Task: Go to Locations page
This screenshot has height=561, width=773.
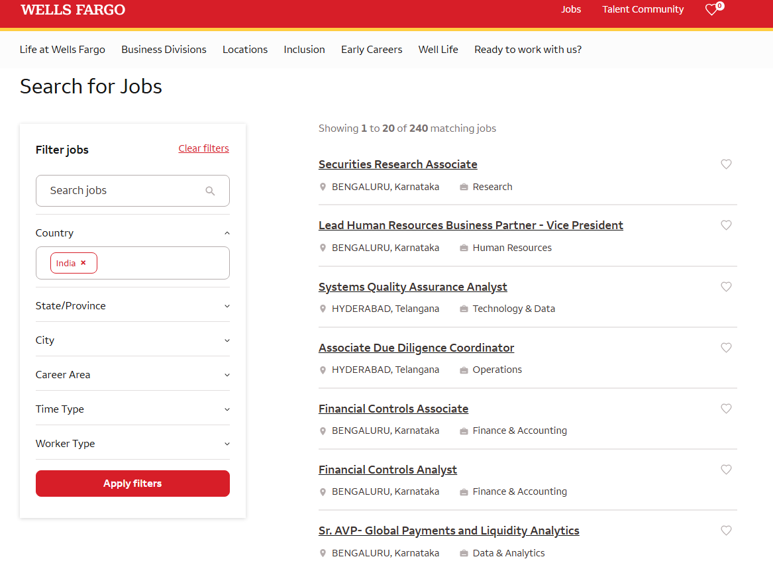Action: click(245, 49)
